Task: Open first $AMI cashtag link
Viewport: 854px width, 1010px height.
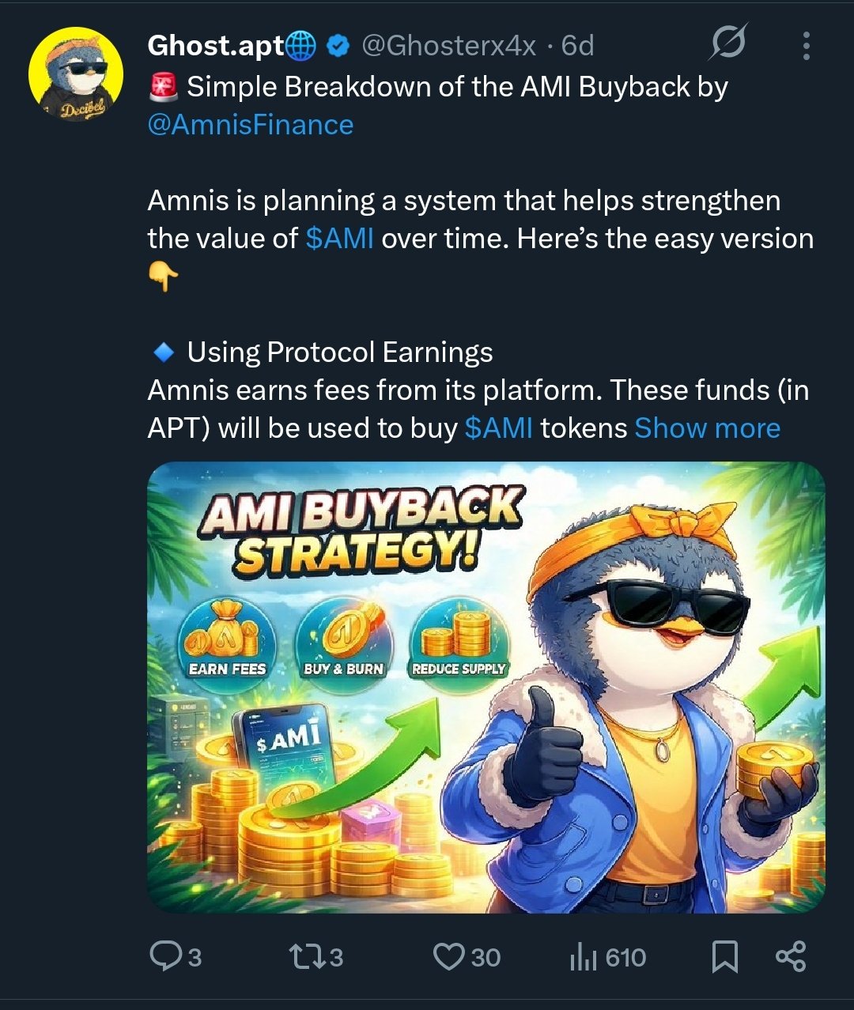Action: [x=339, y=238]
